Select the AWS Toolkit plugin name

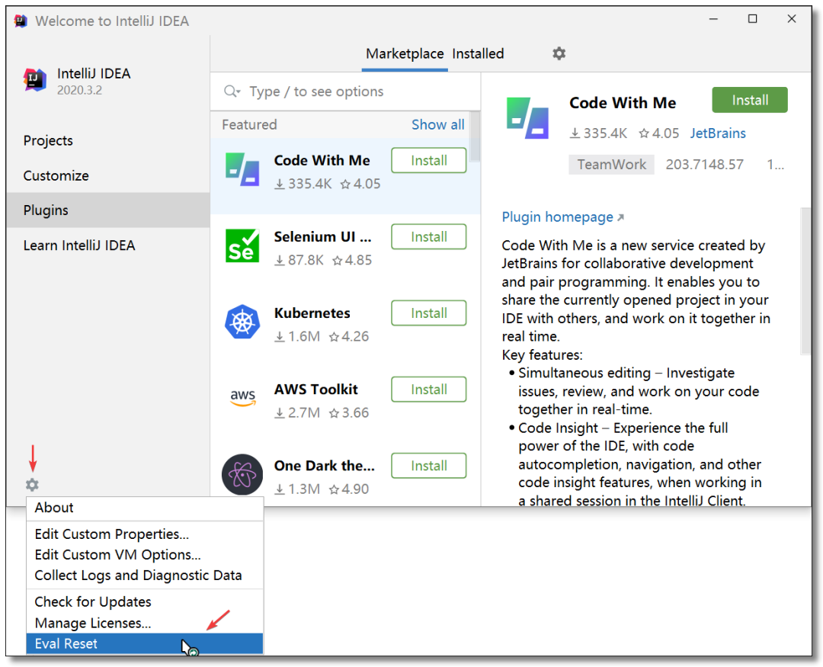coord(316,390)
